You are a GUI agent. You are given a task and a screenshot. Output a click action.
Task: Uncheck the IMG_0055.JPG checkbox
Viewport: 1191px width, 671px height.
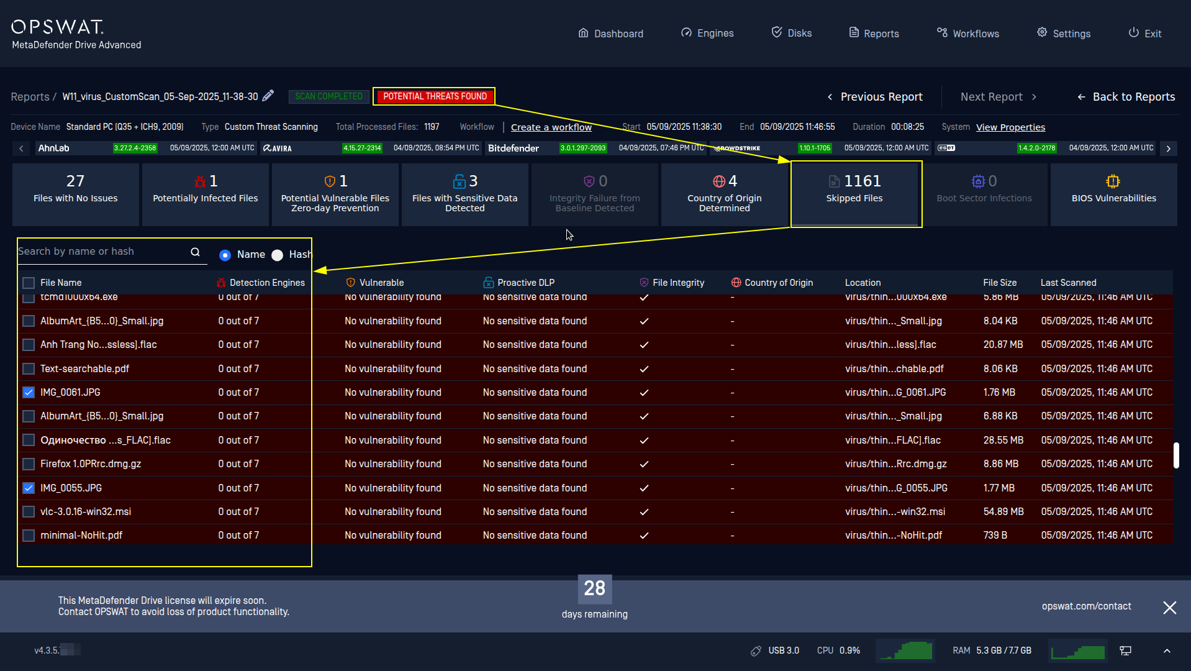(29, 488)
